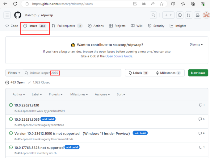Expand the Assignee filter dropdown

[102, 94]
